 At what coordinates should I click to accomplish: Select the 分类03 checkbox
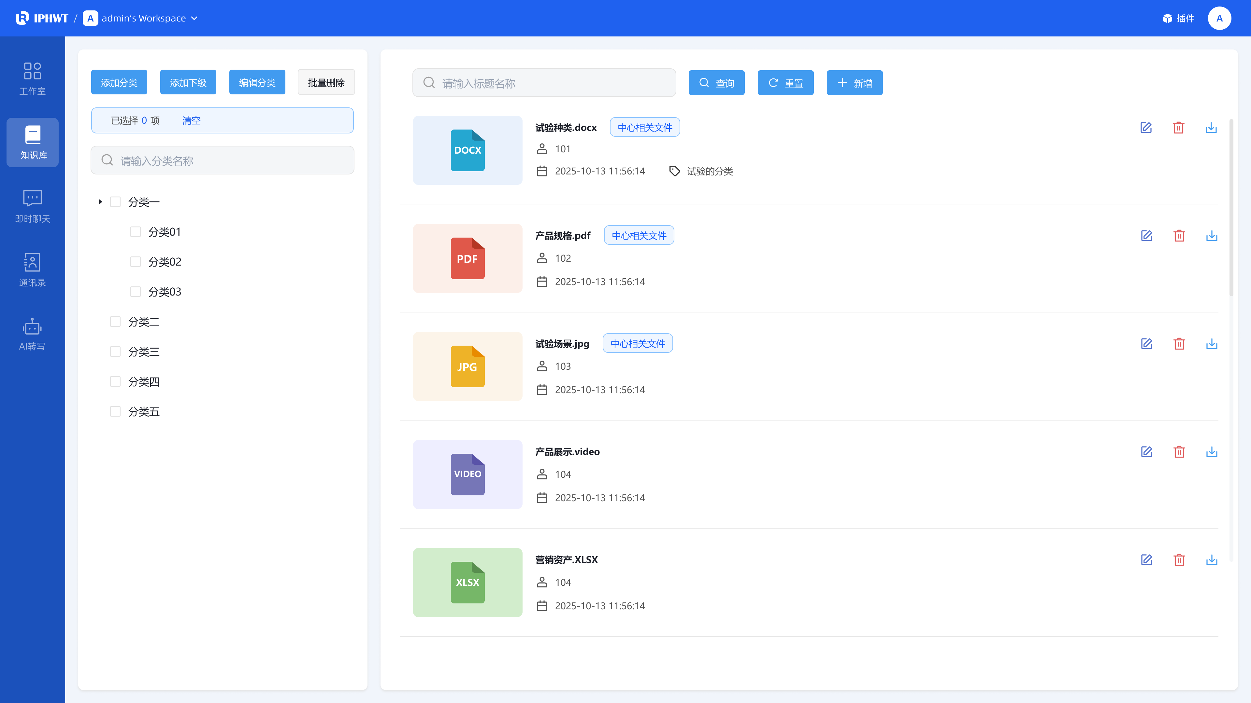(136, 292)
